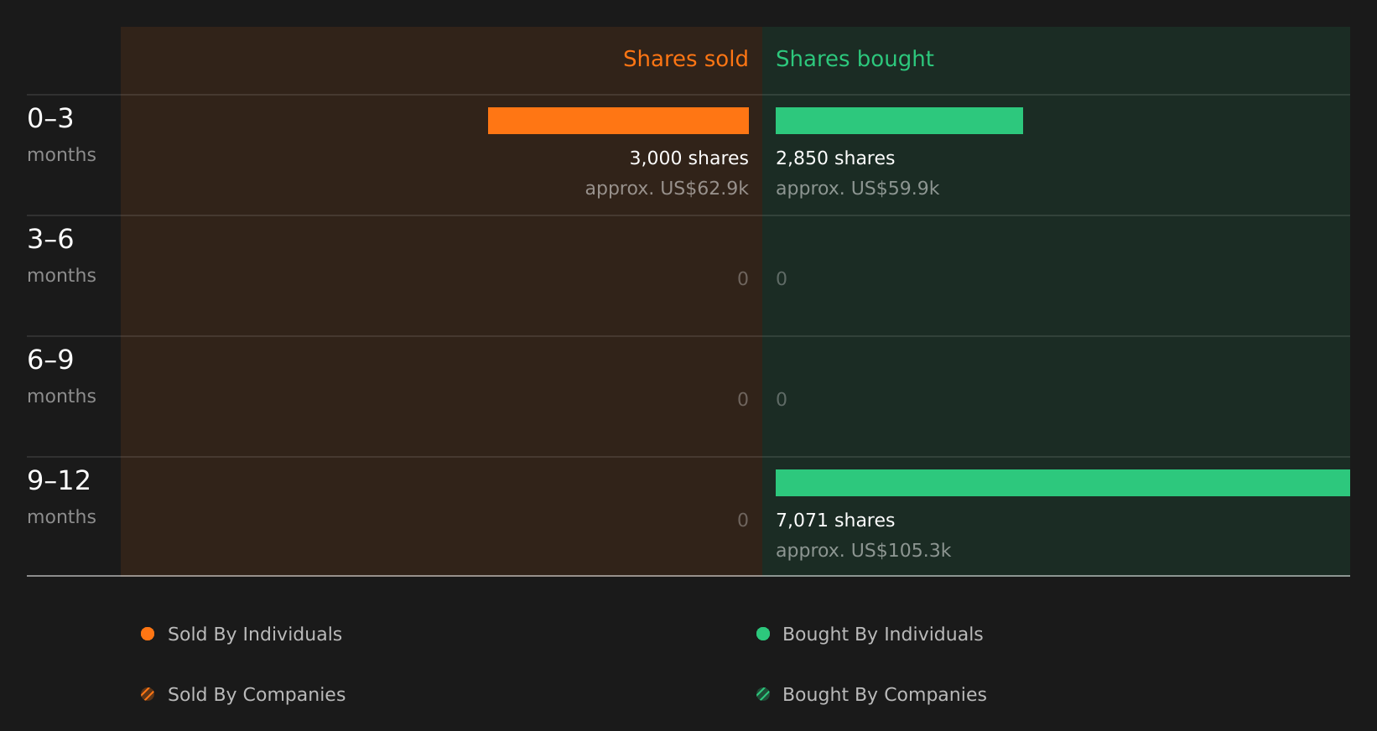
Task: Click the 0–3 months row label
Action: coord(62,135)
